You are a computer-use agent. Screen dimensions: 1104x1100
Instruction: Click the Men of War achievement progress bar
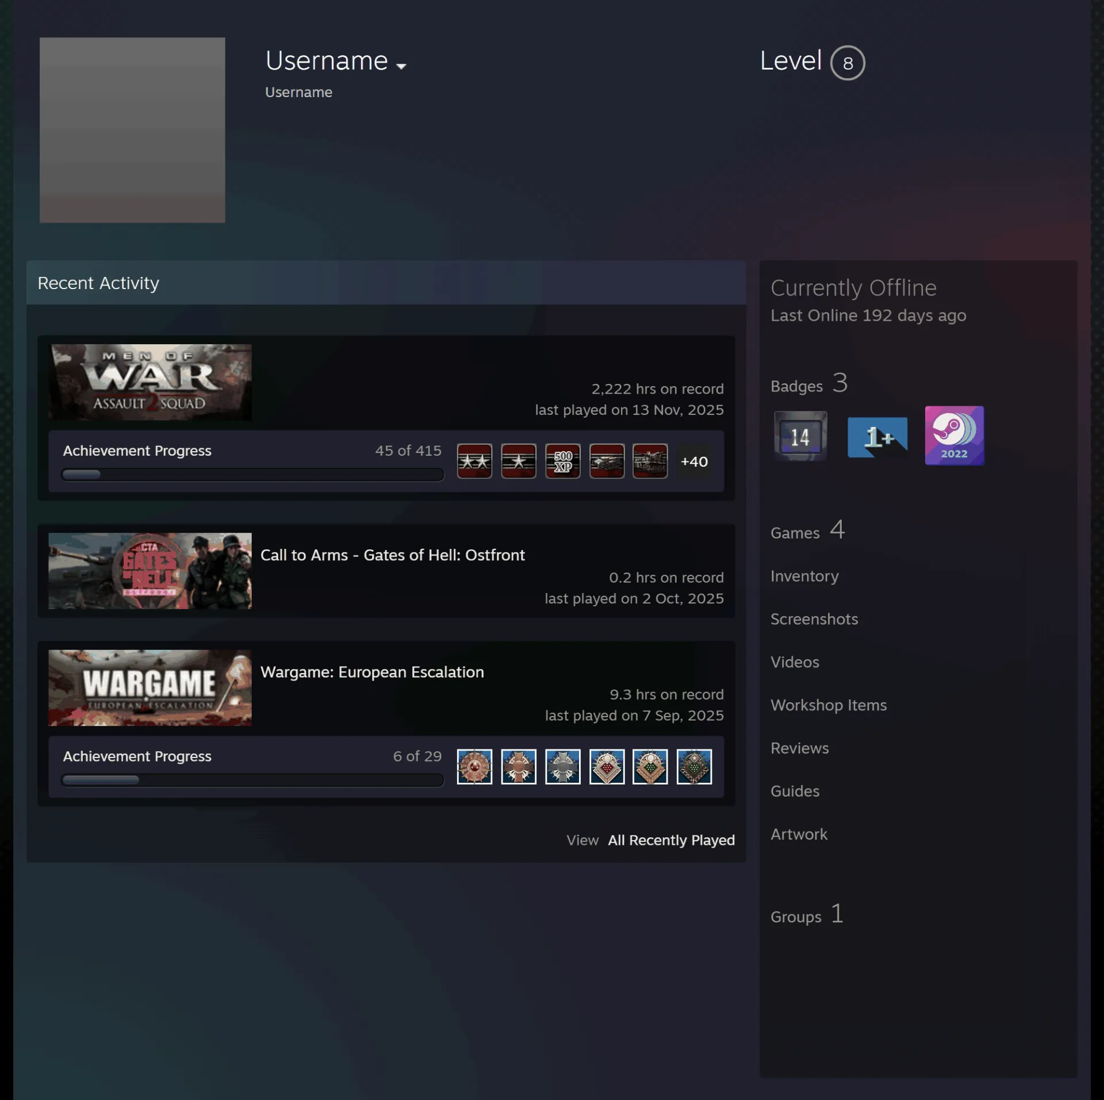click(x=252, y=475)
